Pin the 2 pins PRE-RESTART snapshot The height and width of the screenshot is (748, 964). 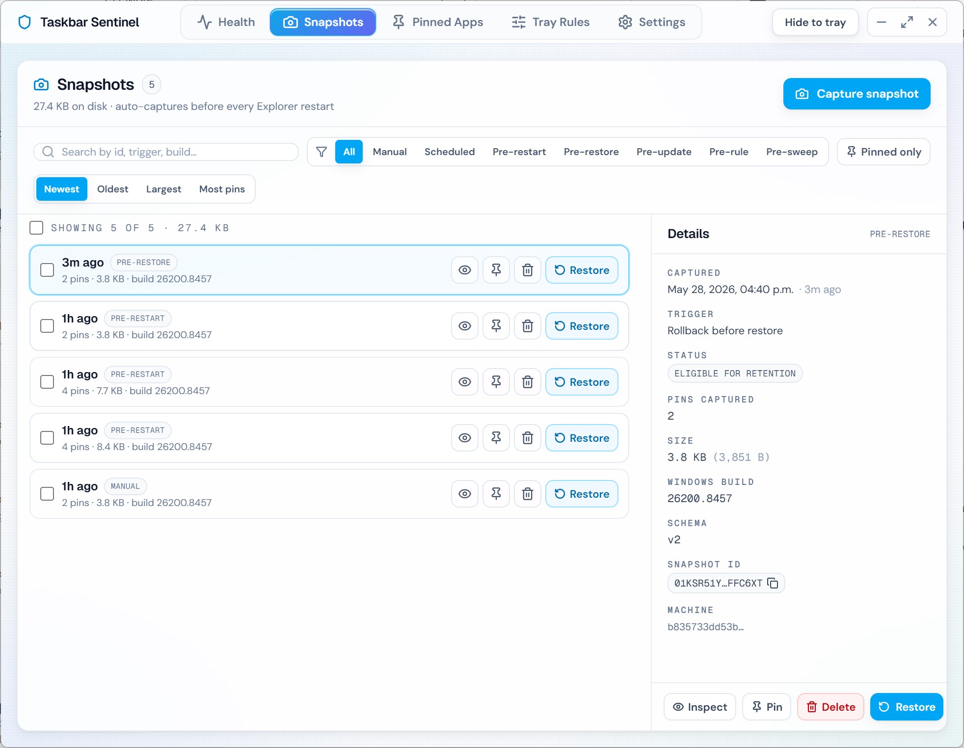tap(496, 326)
